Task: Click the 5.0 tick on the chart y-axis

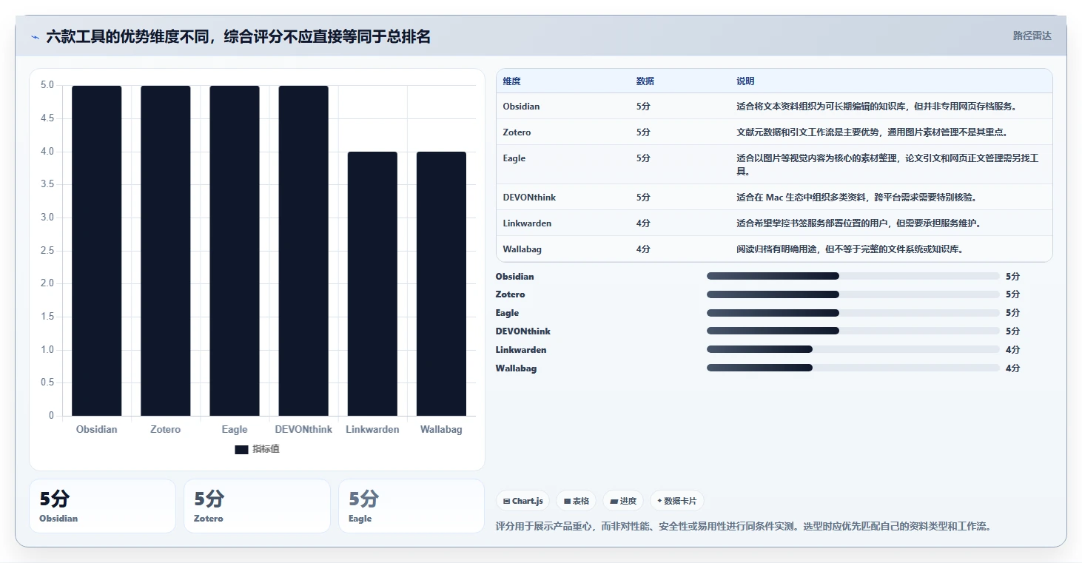Action: (47, 85)
